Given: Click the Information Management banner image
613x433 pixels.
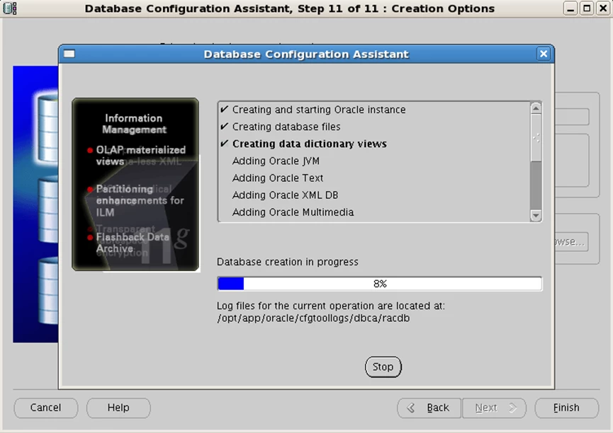Looking at the screenshot, I should pos(135,184).
